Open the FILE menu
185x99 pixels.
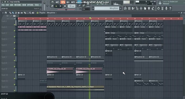(3, 5)
